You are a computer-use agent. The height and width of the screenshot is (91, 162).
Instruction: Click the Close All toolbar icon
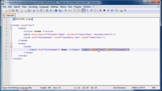coord(25,10)
